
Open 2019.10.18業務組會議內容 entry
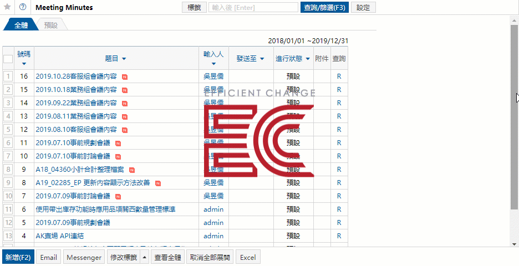(x=76, y=90)
